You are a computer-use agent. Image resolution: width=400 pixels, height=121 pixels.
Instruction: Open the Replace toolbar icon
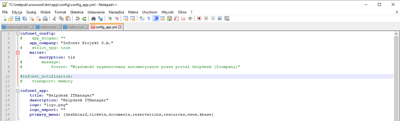pos(100,18)
